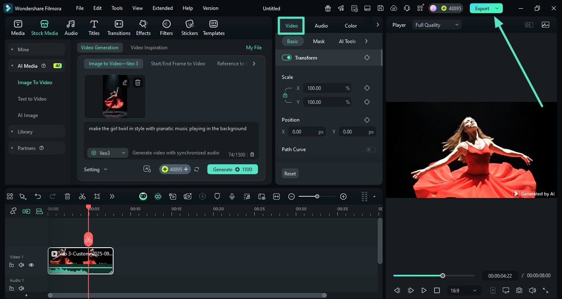Click the Mask sub-tab
The image size is (562, 299).
319,41
